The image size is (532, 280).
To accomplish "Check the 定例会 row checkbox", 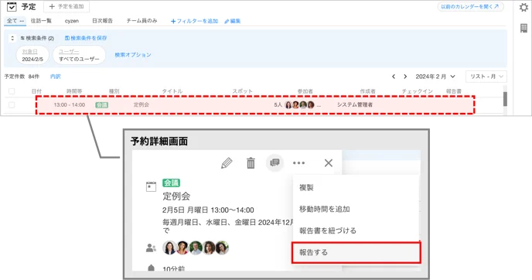I will (12, 105).
